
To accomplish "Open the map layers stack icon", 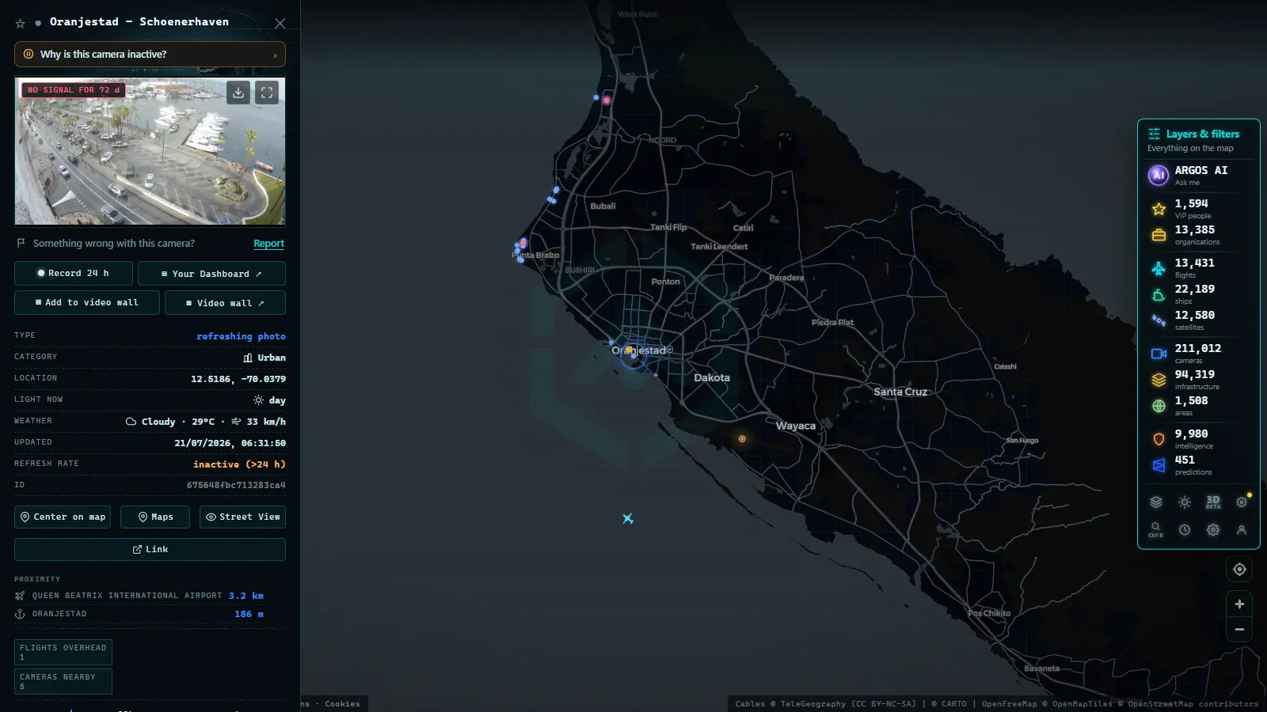I will (1156, 502).
